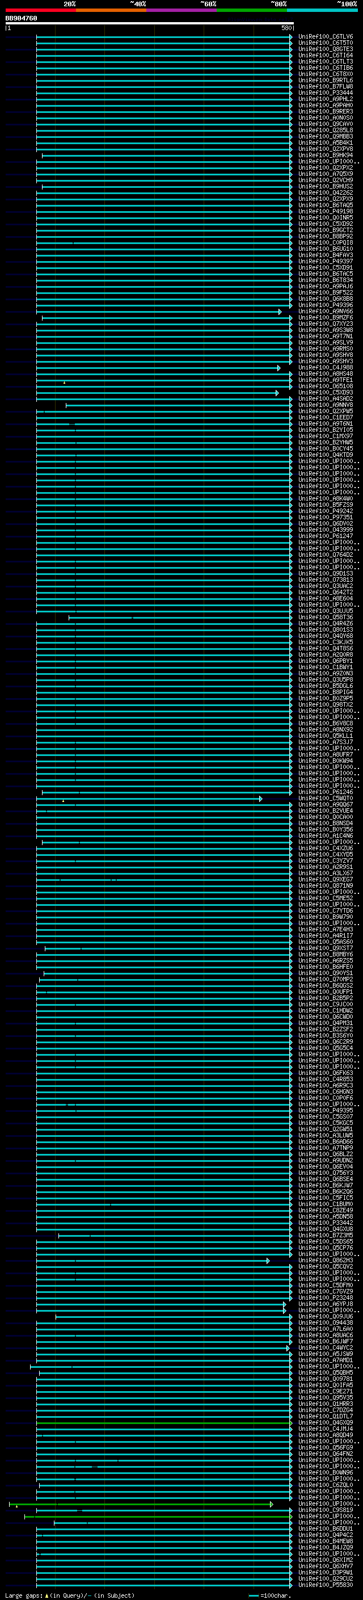Open the UniRef100_P61247 entry

[x=325, y=537]
